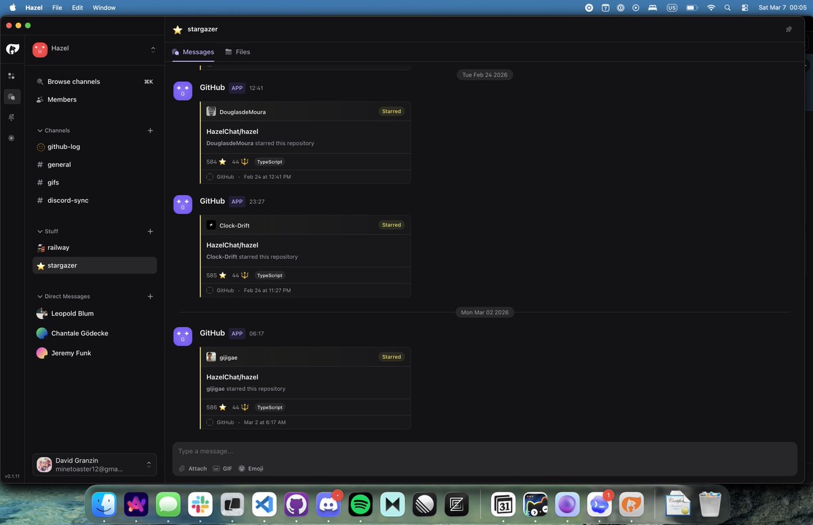Click the pin icon in channel header
The image size is (813, 525).
pos(789,29)
